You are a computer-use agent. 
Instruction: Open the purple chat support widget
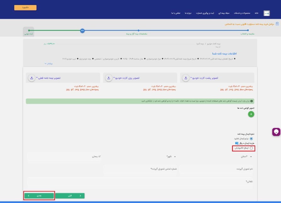tap(276, 132)
